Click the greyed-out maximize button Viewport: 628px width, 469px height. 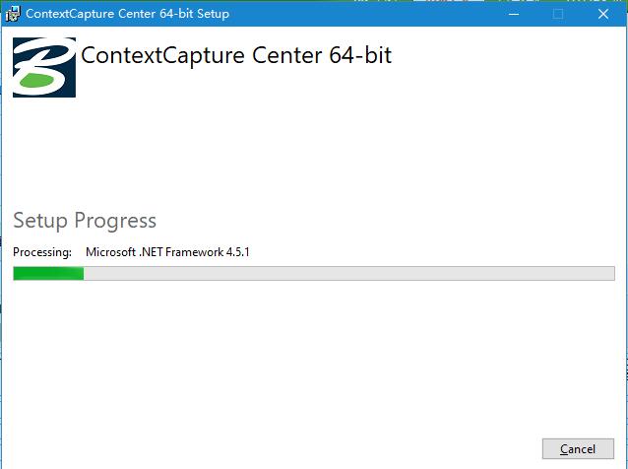click(x=558, y=14)
